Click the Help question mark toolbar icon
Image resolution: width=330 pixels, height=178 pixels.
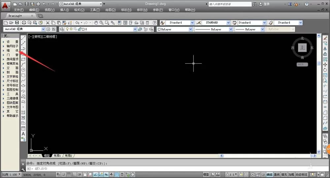click(x=154, y=22)
